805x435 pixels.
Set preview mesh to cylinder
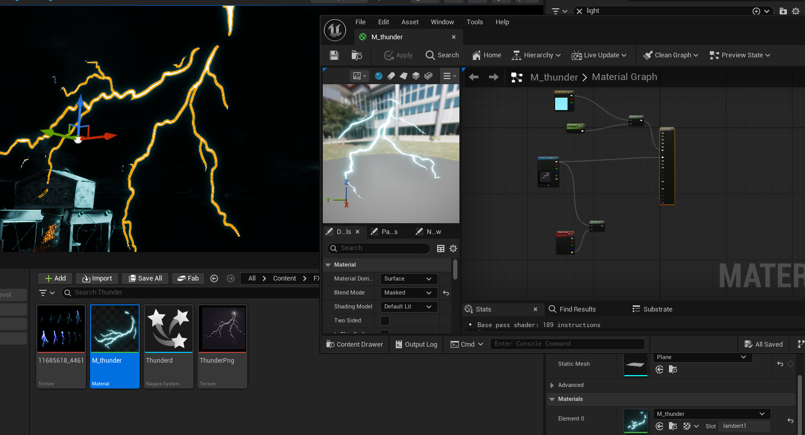(x=391, y=76)
